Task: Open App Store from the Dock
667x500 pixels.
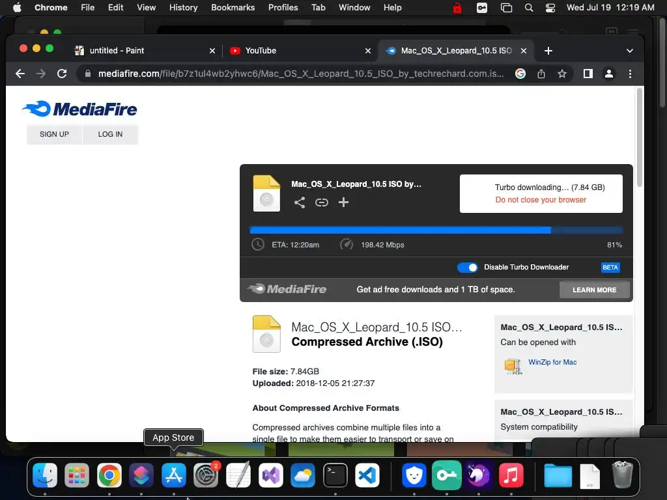Action: point(173,475)
